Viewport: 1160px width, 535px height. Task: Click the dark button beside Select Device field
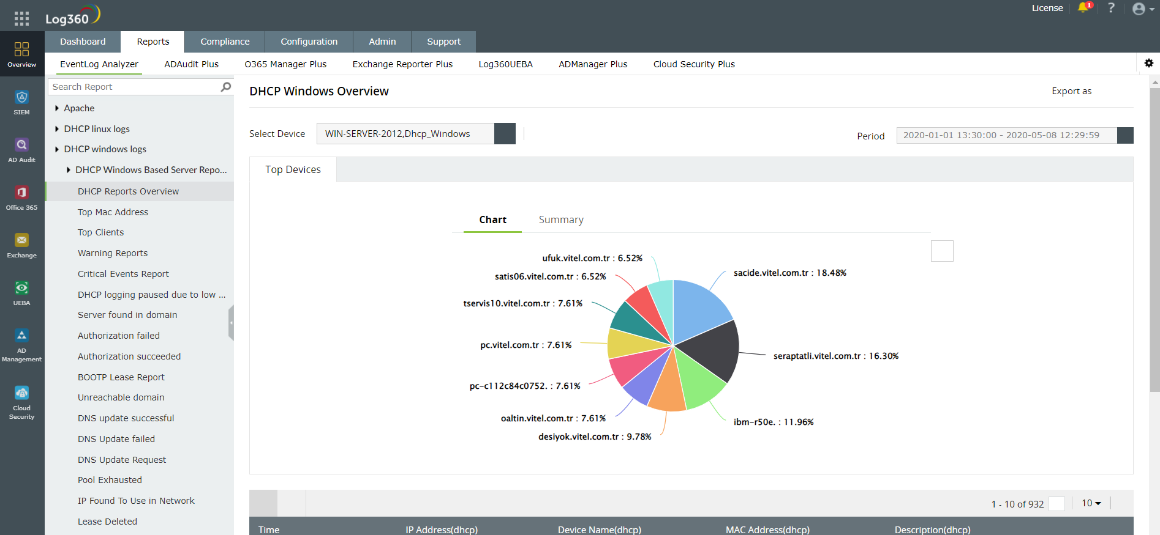505,134
